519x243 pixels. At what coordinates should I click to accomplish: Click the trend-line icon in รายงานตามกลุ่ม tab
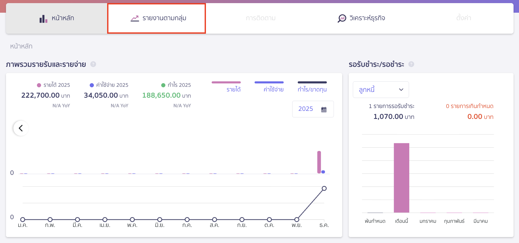134,18
